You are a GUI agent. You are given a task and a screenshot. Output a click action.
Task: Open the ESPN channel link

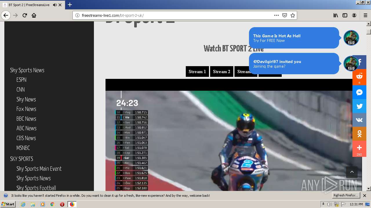(x=21, y=80)
